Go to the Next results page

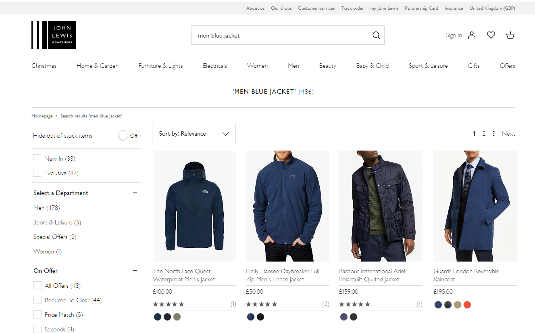pyautogui.click(x=508, y=134)
